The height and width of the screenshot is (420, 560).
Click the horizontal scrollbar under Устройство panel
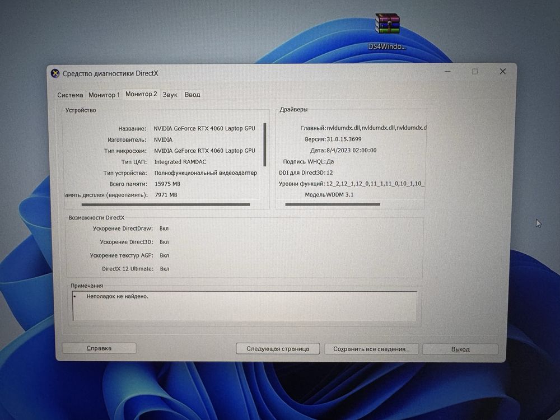click(x=166, y=204)
